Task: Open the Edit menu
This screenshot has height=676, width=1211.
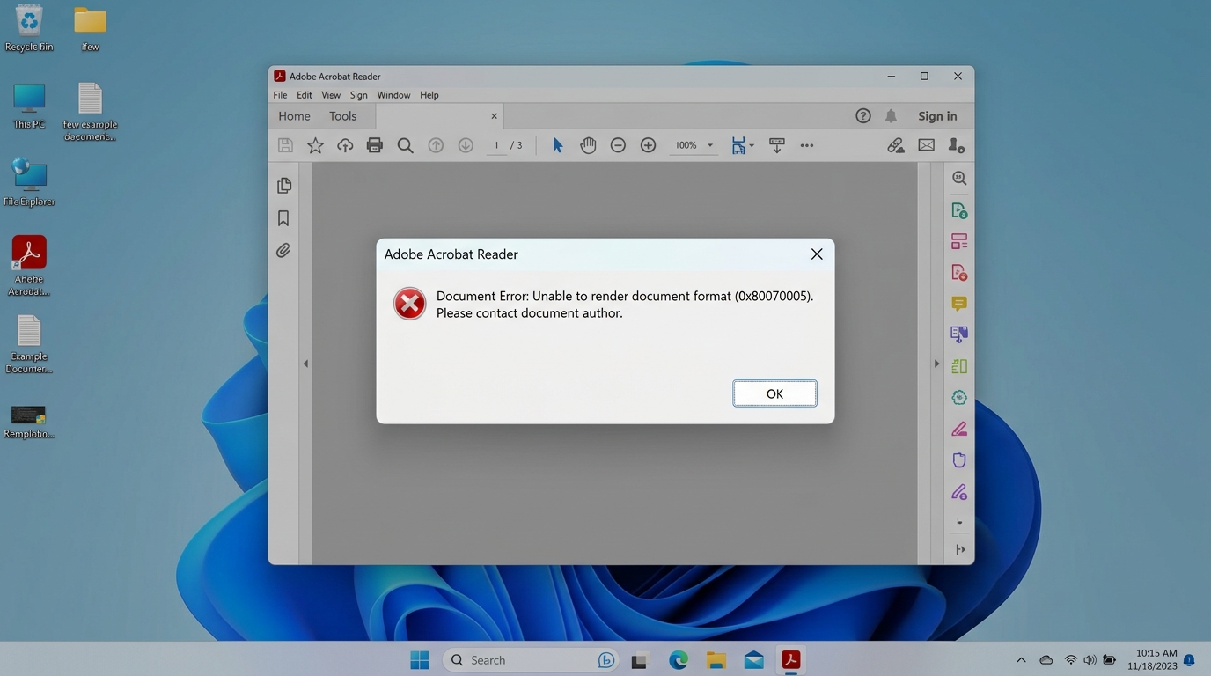Action: [x=305, y=95]
